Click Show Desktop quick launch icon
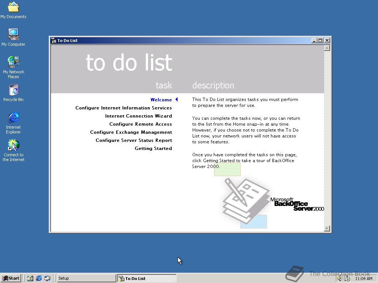Viewport: 378px width, 283px height. point(30,278)
